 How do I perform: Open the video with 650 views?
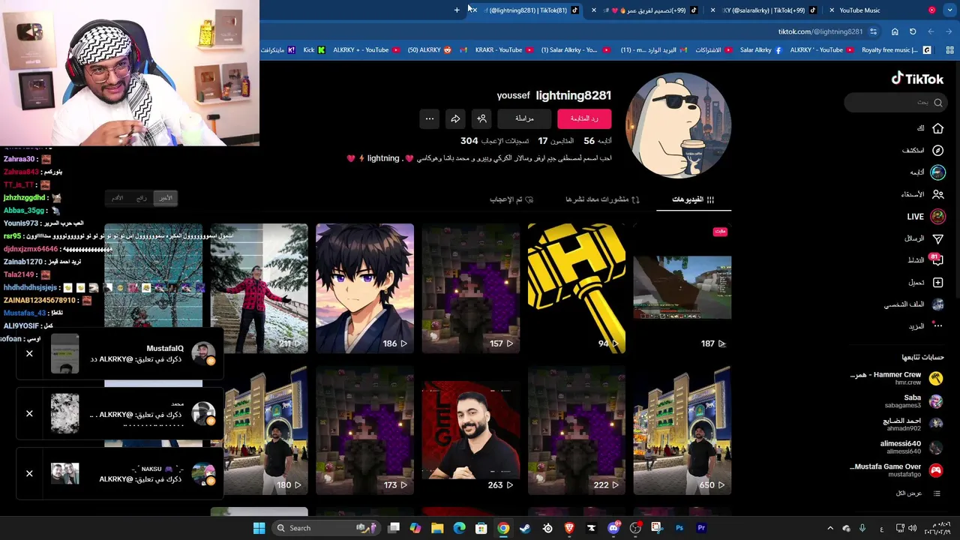click(x=682, y=430)
